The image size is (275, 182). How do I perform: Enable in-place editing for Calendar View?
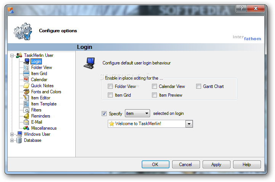tap(154, 86)
